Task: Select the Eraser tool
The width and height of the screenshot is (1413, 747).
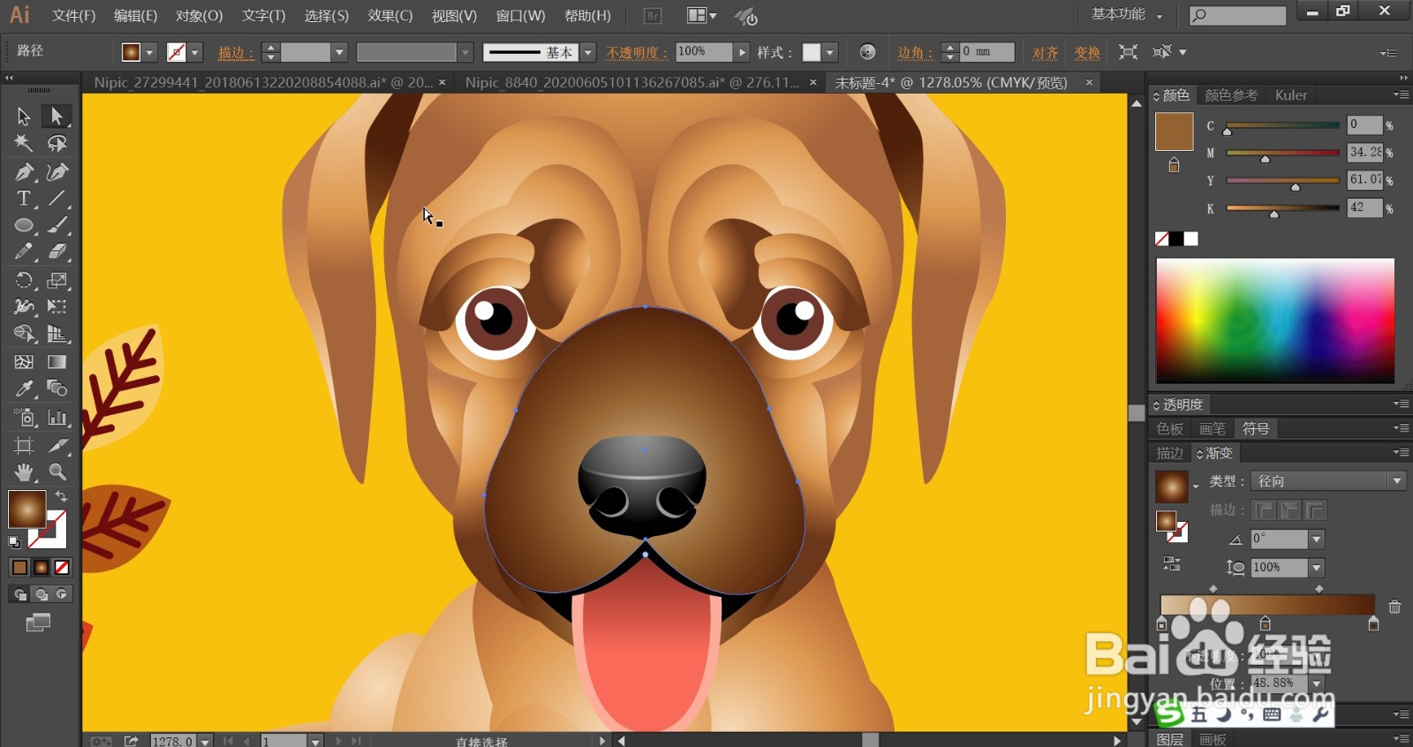Action: 57,252
